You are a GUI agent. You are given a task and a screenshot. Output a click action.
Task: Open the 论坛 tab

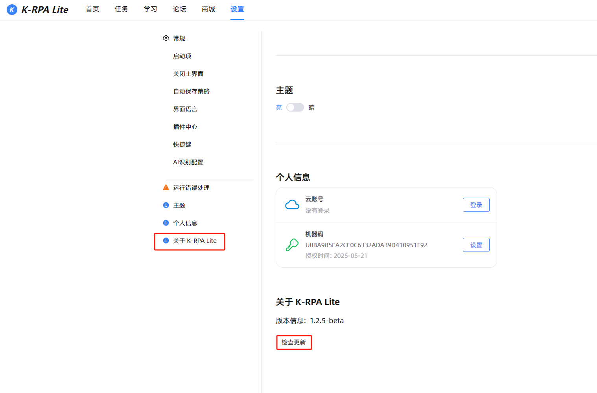coord(179,9)
